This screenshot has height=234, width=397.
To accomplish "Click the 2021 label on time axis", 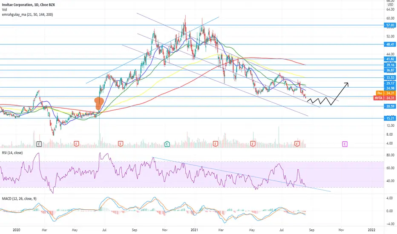I will coord(194,230).
